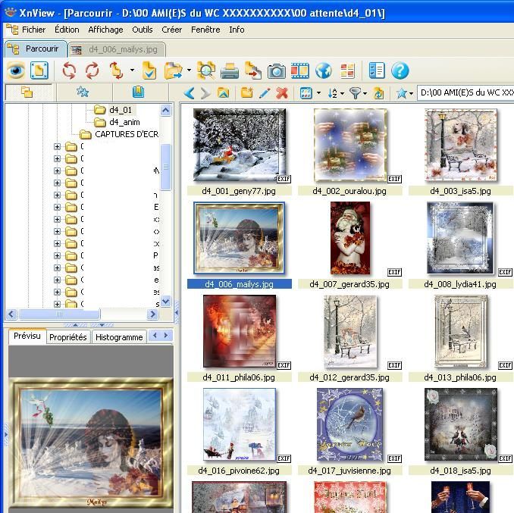
Task: Open the sort order dropdown arrow
Action: [341, 94]
